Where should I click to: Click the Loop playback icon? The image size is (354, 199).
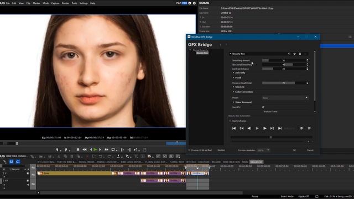coord(113,150)
